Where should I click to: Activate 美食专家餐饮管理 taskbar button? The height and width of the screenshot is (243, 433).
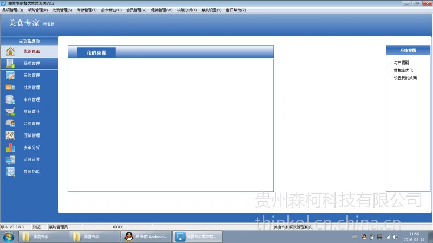198,237
